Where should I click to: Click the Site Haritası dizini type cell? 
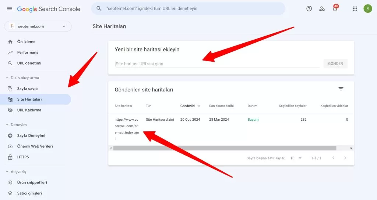point(160,120)
